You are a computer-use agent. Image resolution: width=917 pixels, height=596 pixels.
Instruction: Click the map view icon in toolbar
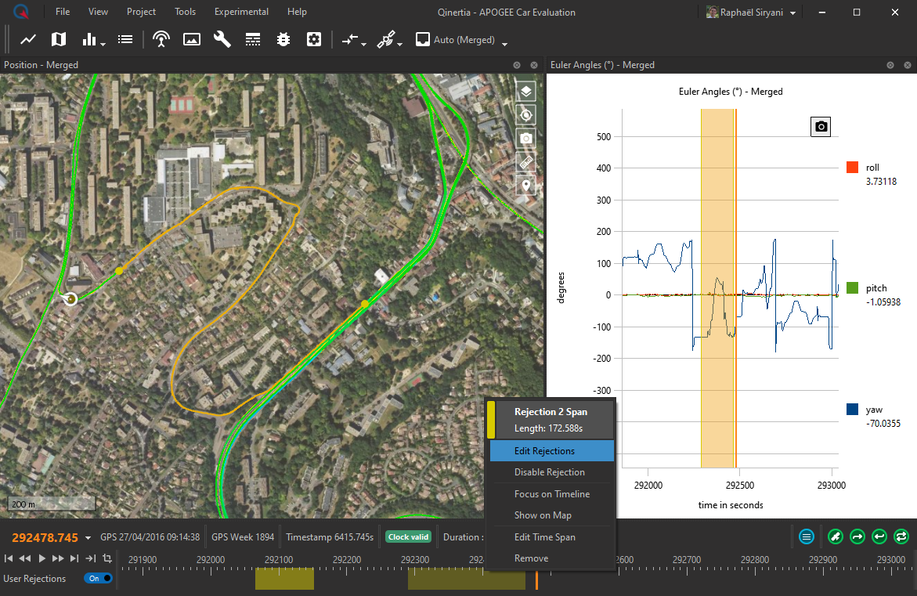(x=59, y=39)
